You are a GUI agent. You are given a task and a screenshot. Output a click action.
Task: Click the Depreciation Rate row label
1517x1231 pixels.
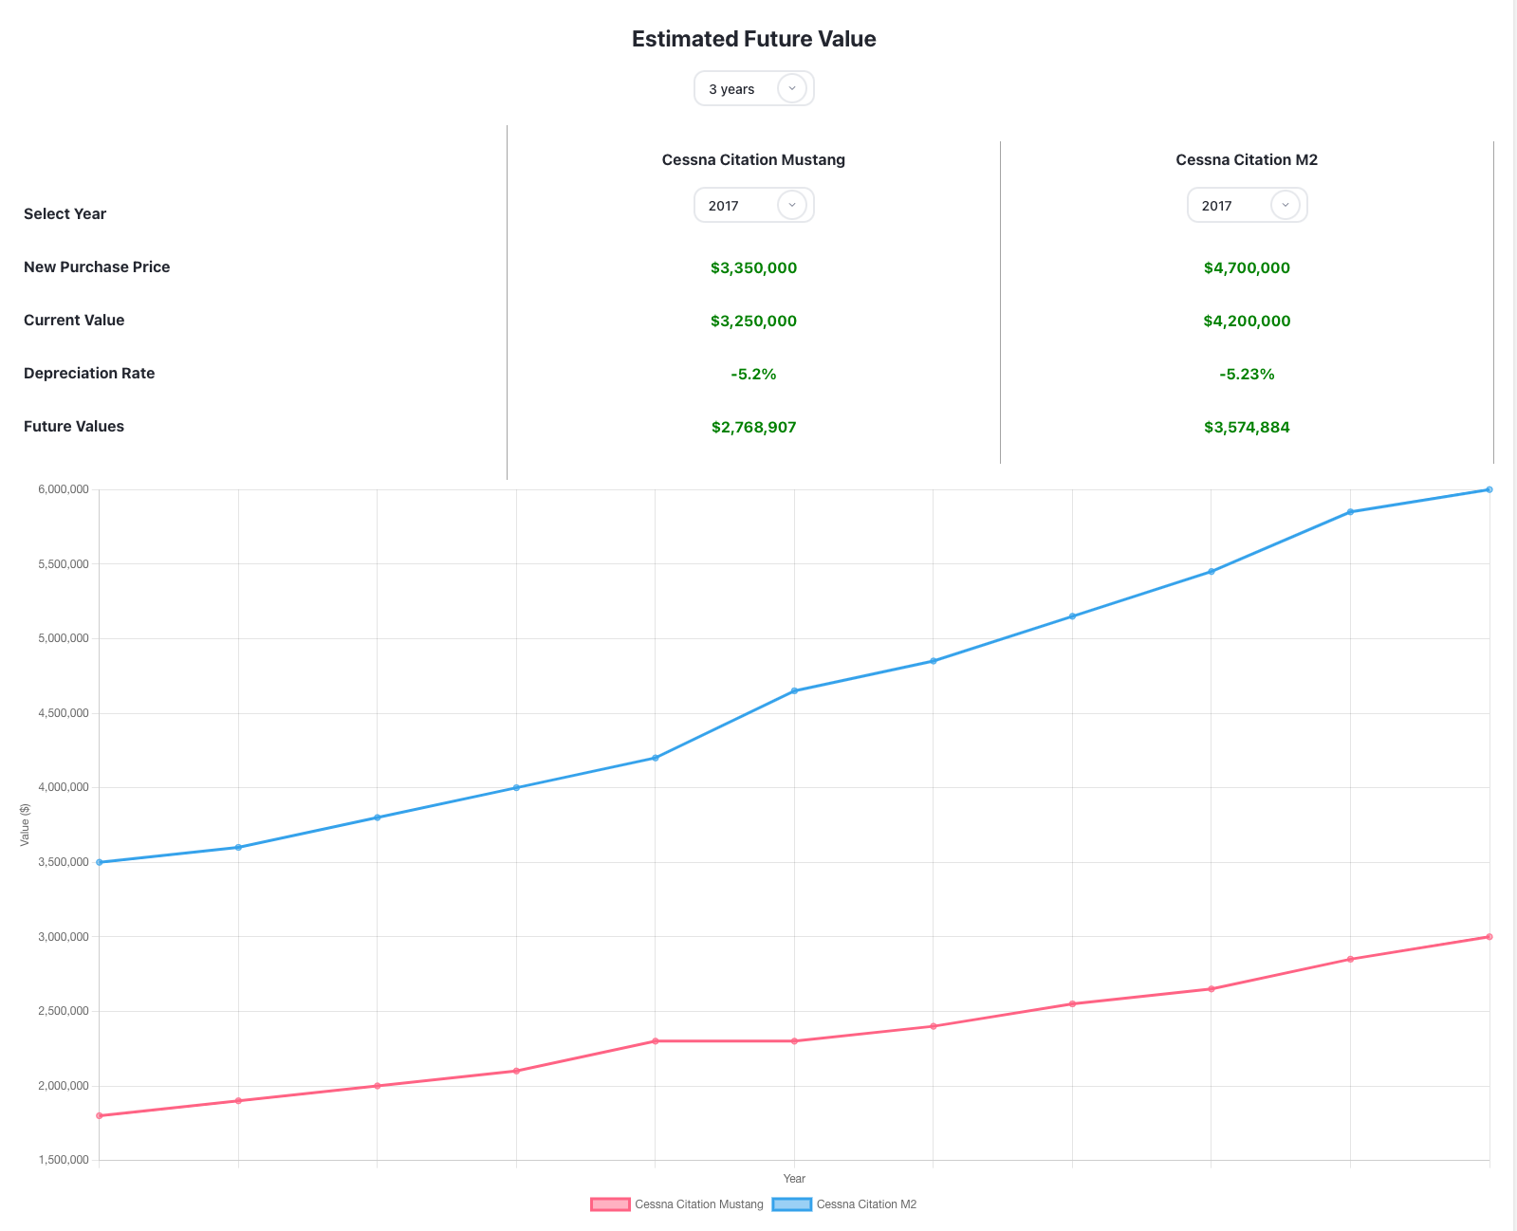pyautogui.click(x=89, y=373)
